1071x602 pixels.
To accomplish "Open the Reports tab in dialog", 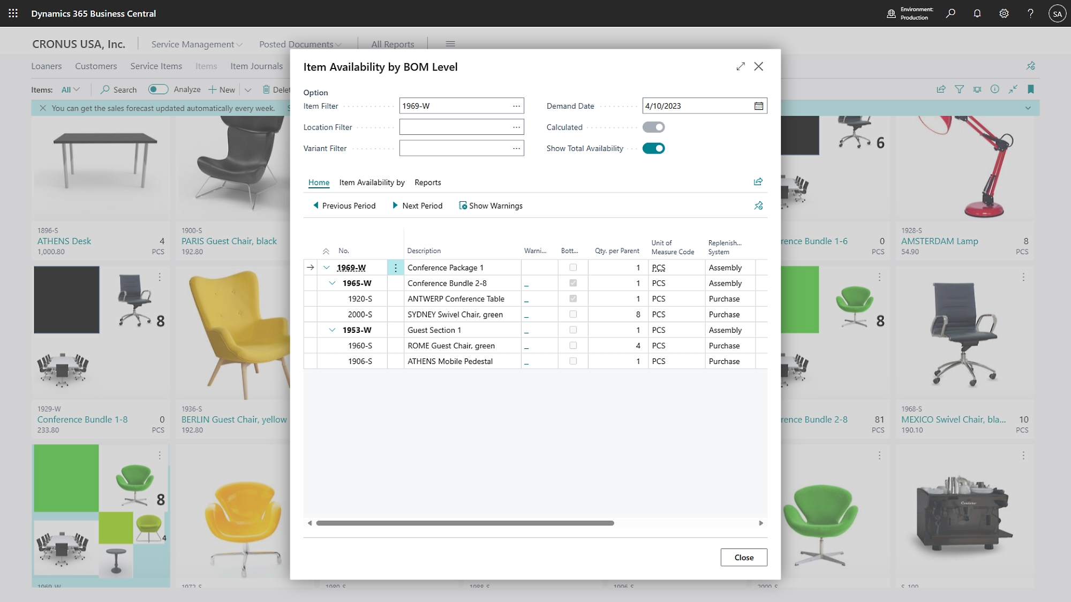I will coord(428,182).
